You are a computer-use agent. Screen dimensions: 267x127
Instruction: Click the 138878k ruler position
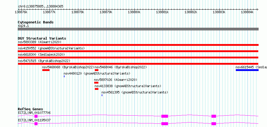click(78, 12)
